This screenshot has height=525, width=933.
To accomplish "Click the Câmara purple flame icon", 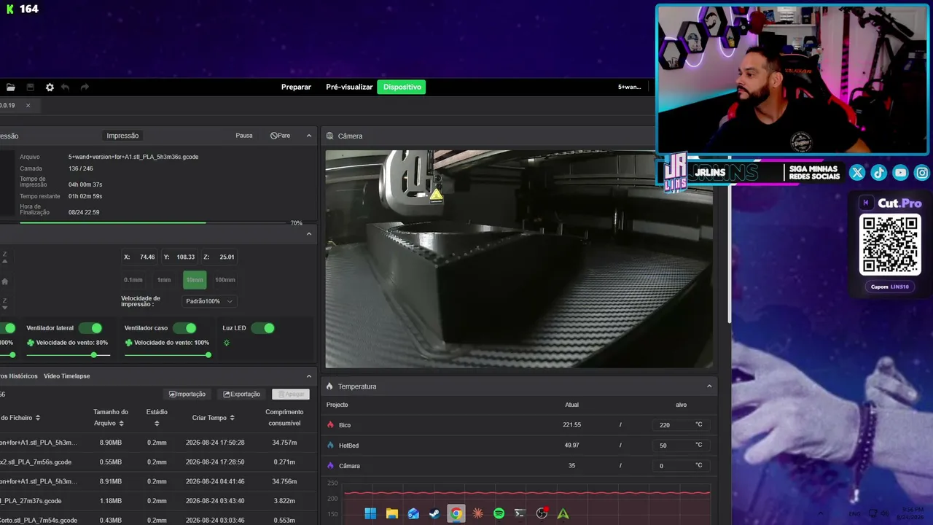I will (330, 466).
